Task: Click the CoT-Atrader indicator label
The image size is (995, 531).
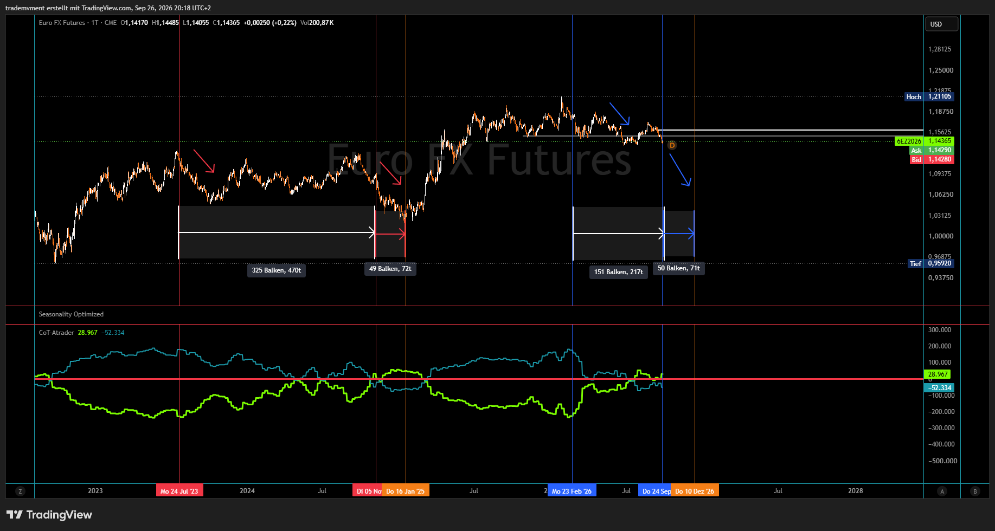Action: pyautogui.click(x=56, y=333)
